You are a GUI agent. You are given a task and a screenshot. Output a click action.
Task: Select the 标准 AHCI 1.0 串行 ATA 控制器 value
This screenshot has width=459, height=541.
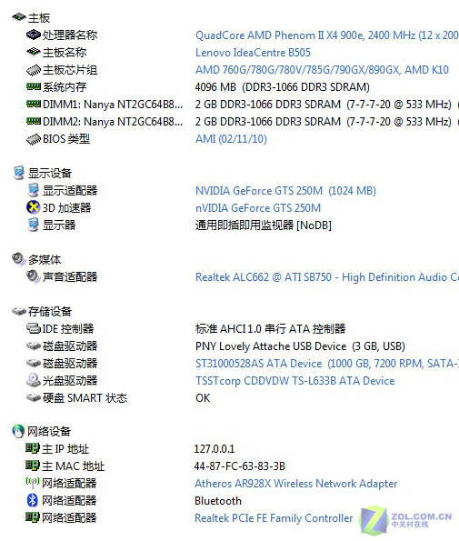[x=270, y=328]
